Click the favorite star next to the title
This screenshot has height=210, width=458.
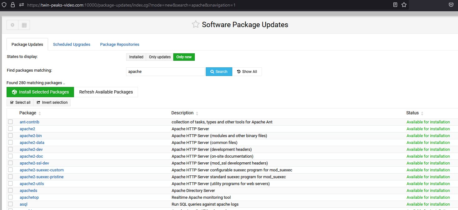pyautogui.click(x=196, y=25)
